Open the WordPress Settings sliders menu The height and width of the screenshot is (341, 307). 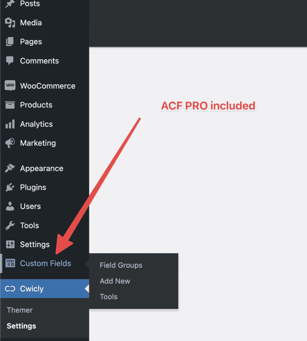click(x=35, y=244)
